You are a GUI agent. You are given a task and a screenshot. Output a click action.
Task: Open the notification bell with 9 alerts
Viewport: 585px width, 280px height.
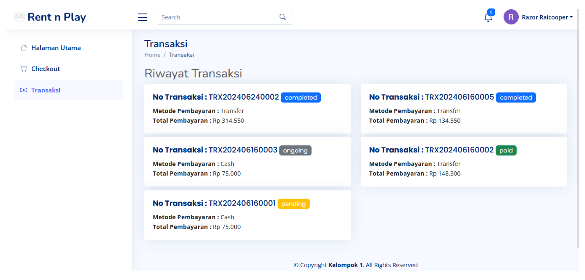pyautogui.click(x=488, y=17)
